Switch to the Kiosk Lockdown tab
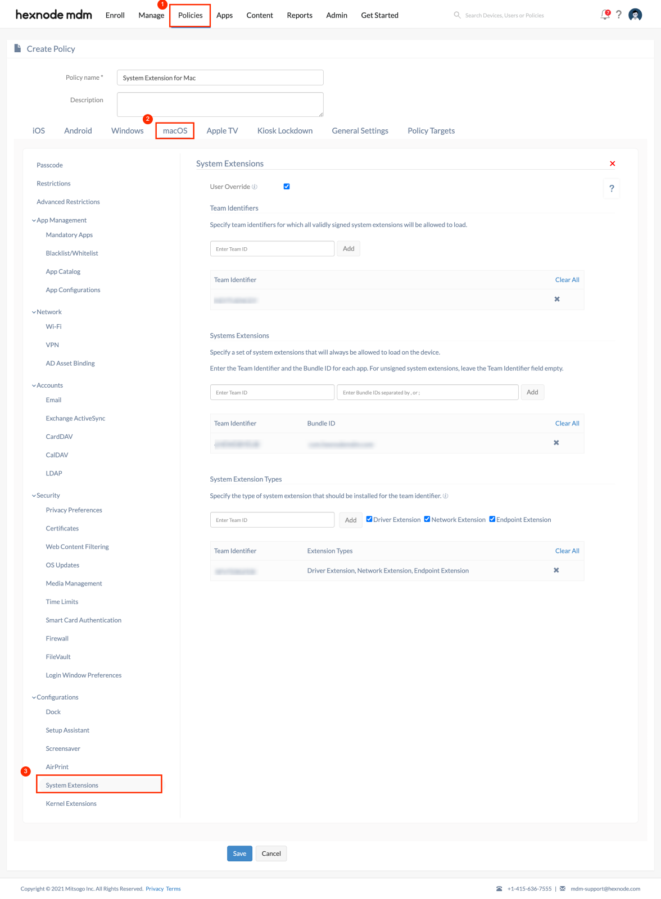661x899 pixels. point(285,131)
